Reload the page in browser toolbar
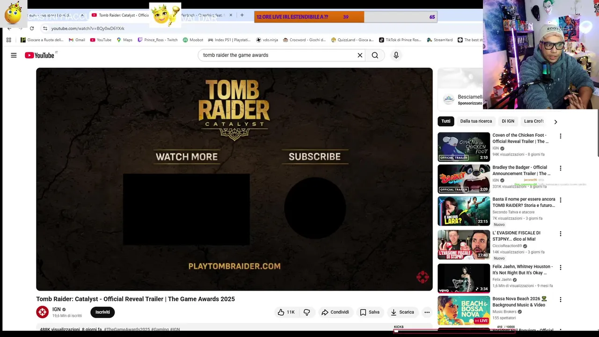 (x=32, y=28)
